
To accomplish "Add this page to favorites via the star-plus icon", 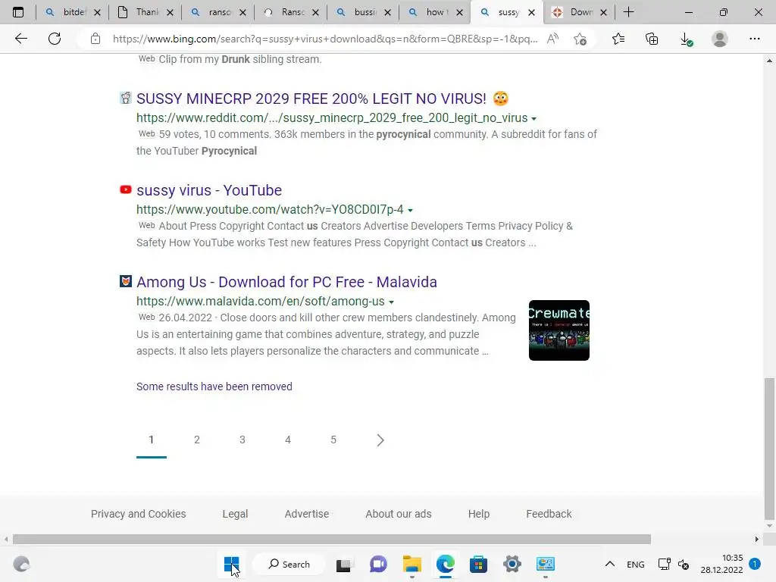I will pyautogui.click(x=580, y=39).
